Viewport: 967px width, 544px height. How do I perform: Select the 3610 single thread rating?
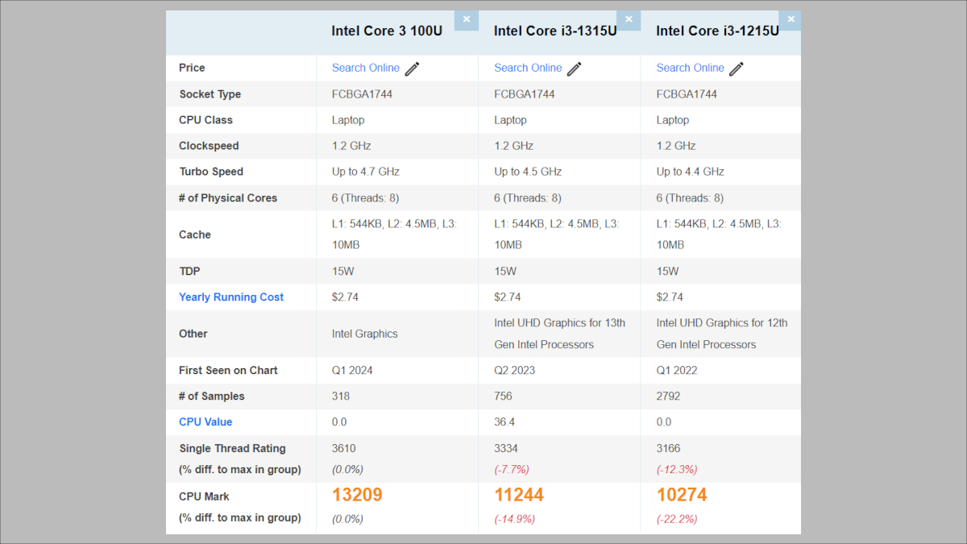(x=343, y=449)
